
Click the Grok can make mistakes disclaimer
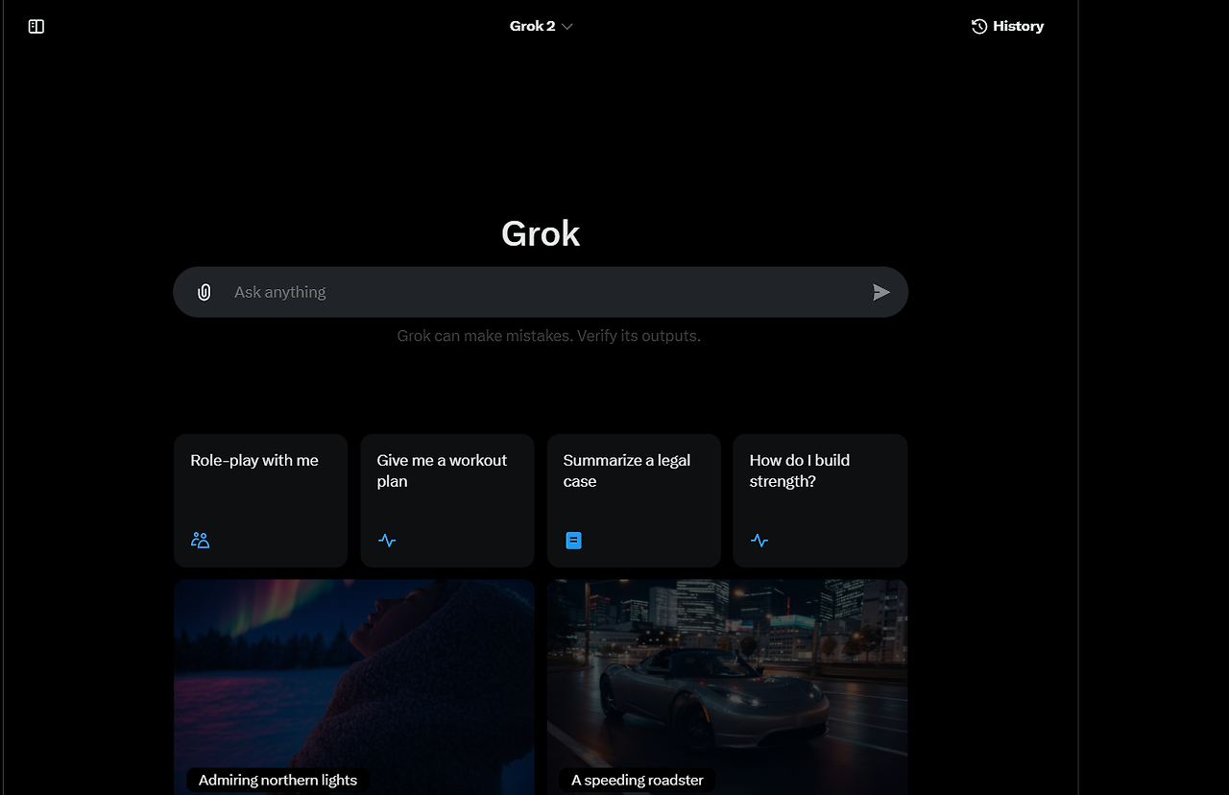coord(549,336)
